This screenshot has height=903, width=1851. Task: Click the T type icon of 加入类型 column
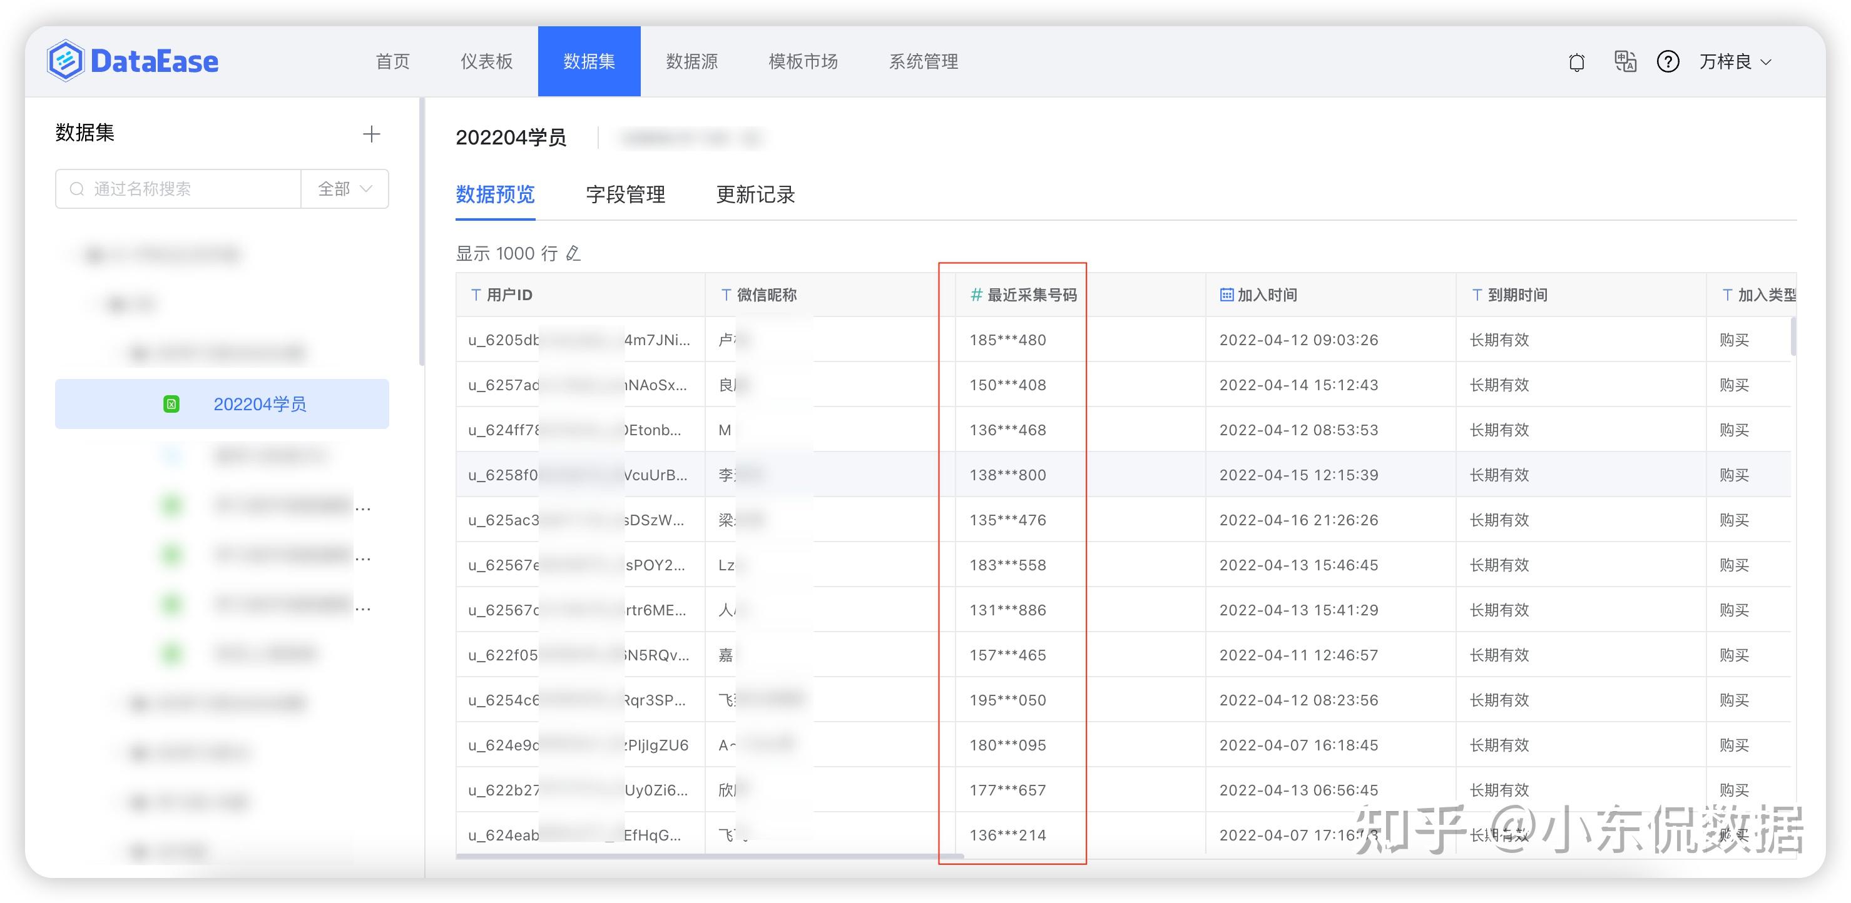pyautogui.click(x=1726, y=295)
